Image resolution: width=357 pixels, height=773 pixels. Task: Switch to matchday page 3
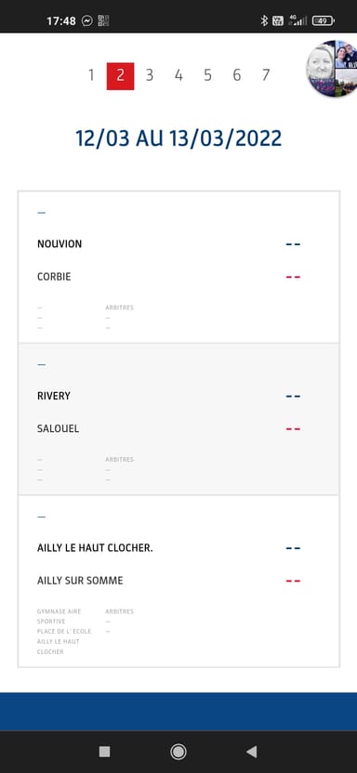[150, 75]
